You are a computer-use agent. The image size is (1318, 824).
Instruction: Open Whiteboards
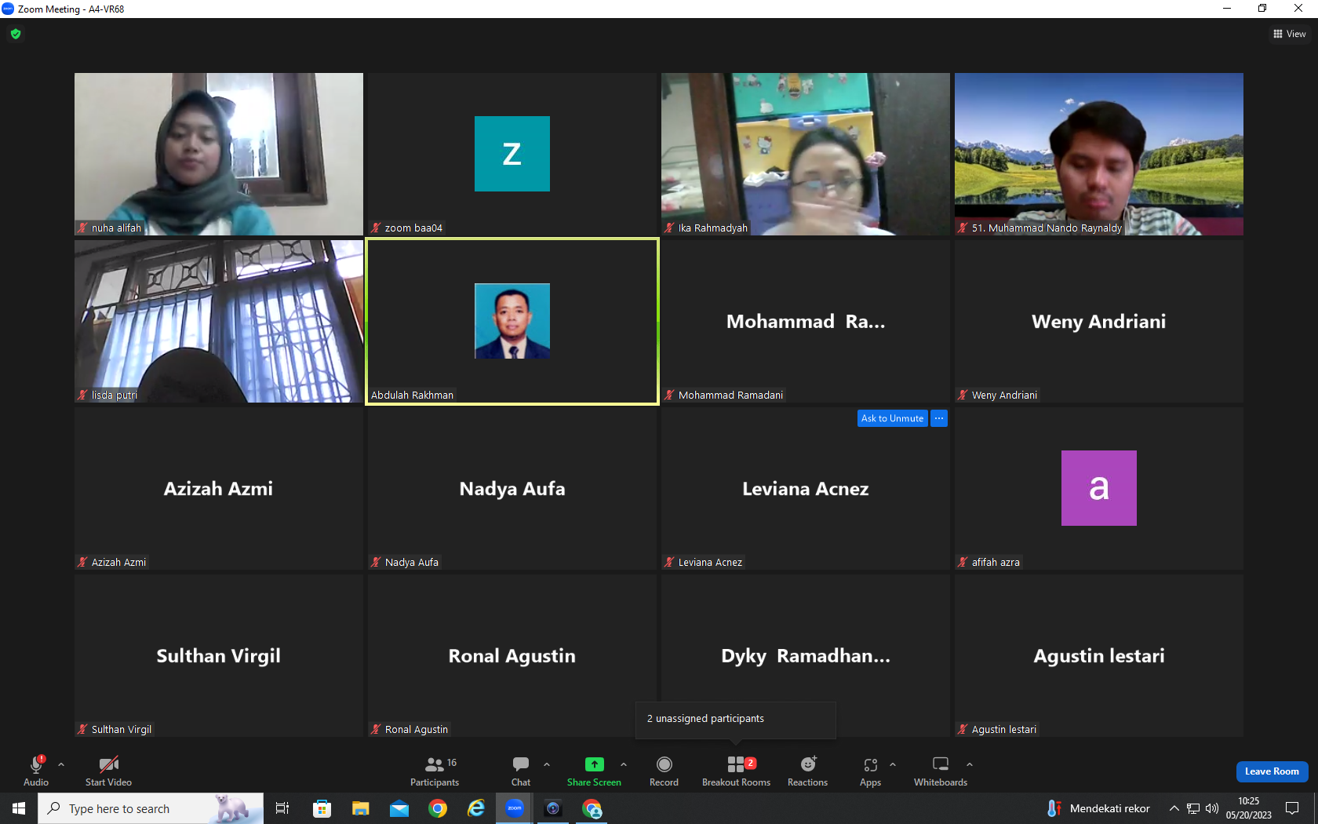coord(941,771)
